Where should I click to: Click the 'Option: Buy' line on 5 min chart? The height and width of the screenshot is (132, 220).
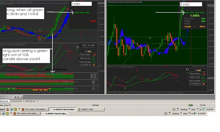click(195, 21)
